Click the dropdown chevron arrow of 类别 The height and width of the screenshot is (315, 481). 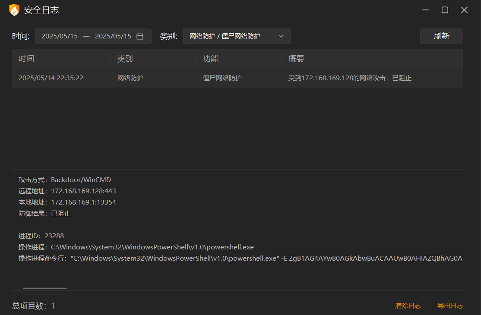[x=281, y=36]
